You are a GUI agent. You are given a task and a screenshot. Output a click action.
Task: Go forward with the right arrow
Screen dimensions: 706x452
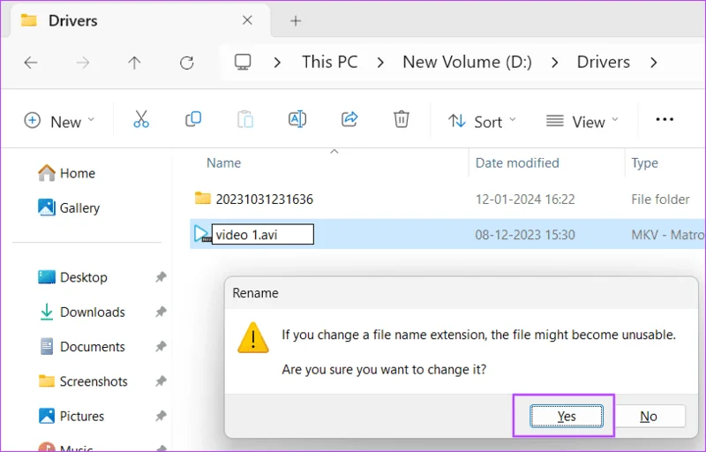tap(82, 62)
